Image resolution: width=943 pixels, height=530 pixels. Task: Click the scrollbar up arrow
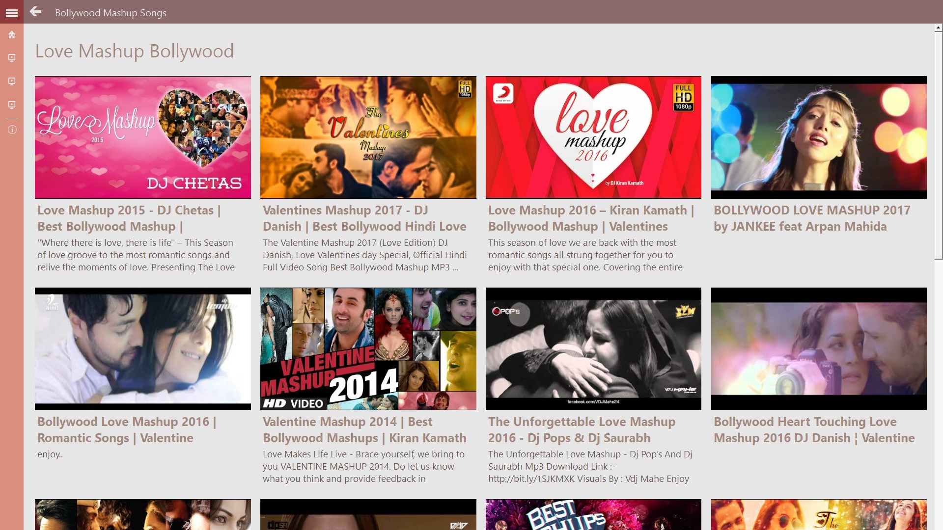(x=938, y=28)
